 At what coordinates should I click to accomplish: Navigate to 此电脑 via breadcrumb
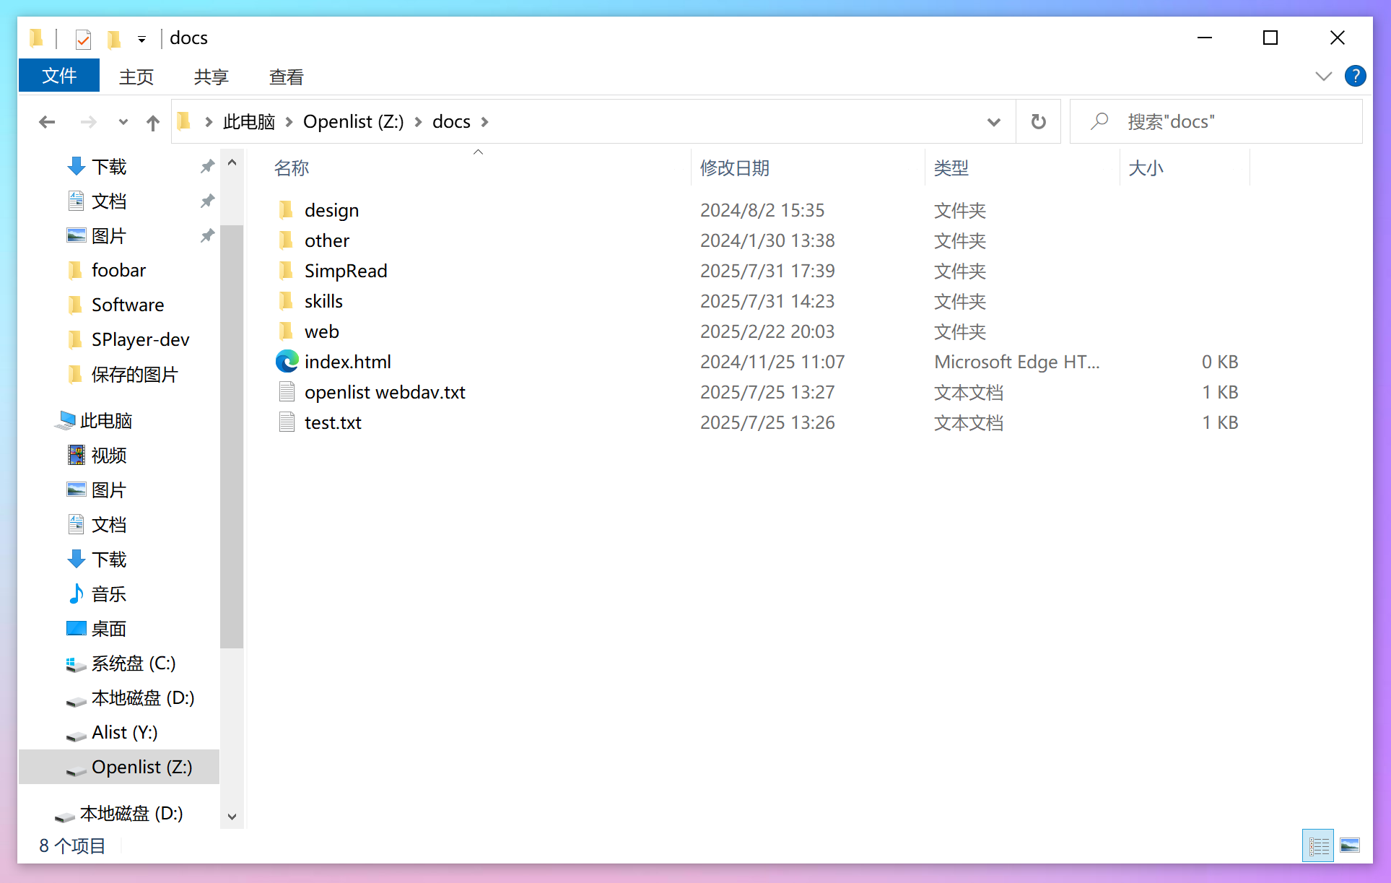point(248,121)
